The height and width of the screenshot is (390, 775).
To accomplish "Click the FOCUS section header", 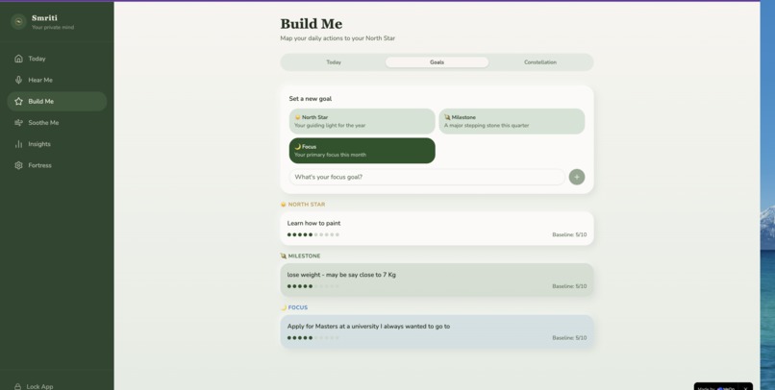I will pos(294,307).
